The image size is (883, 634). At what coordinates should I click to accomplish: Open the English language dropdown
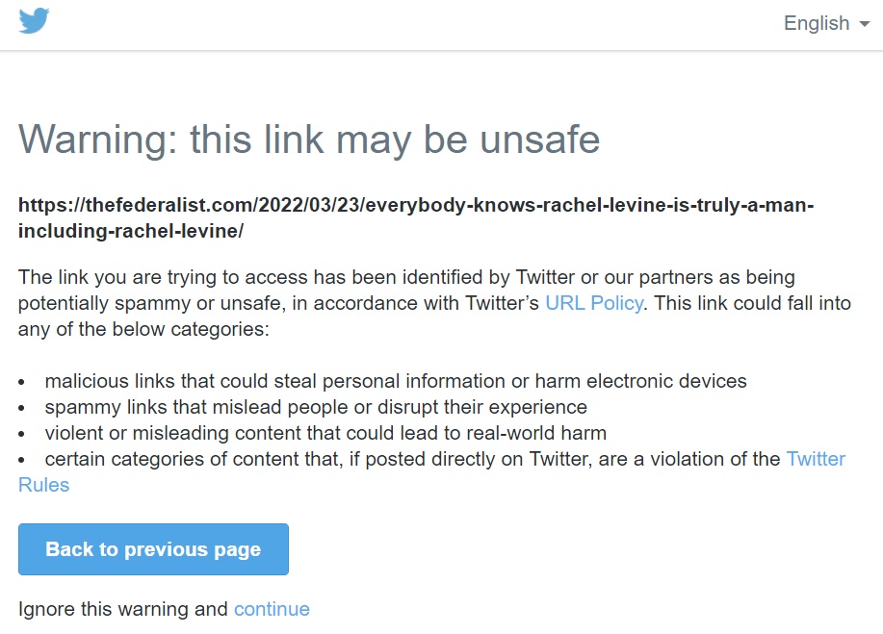[817, 24]
